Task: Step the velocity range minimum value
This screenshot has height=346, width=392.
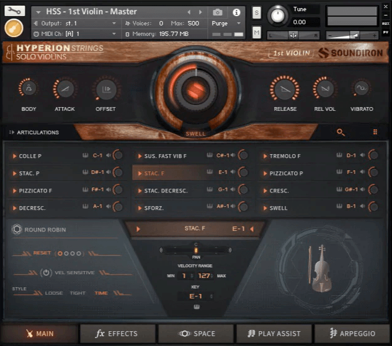Action: [192, 275]
